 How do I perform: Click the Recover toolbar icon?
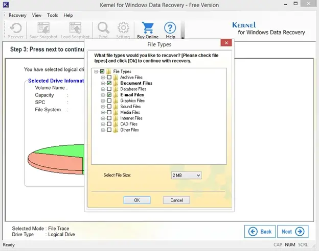(x=16, y=28)
